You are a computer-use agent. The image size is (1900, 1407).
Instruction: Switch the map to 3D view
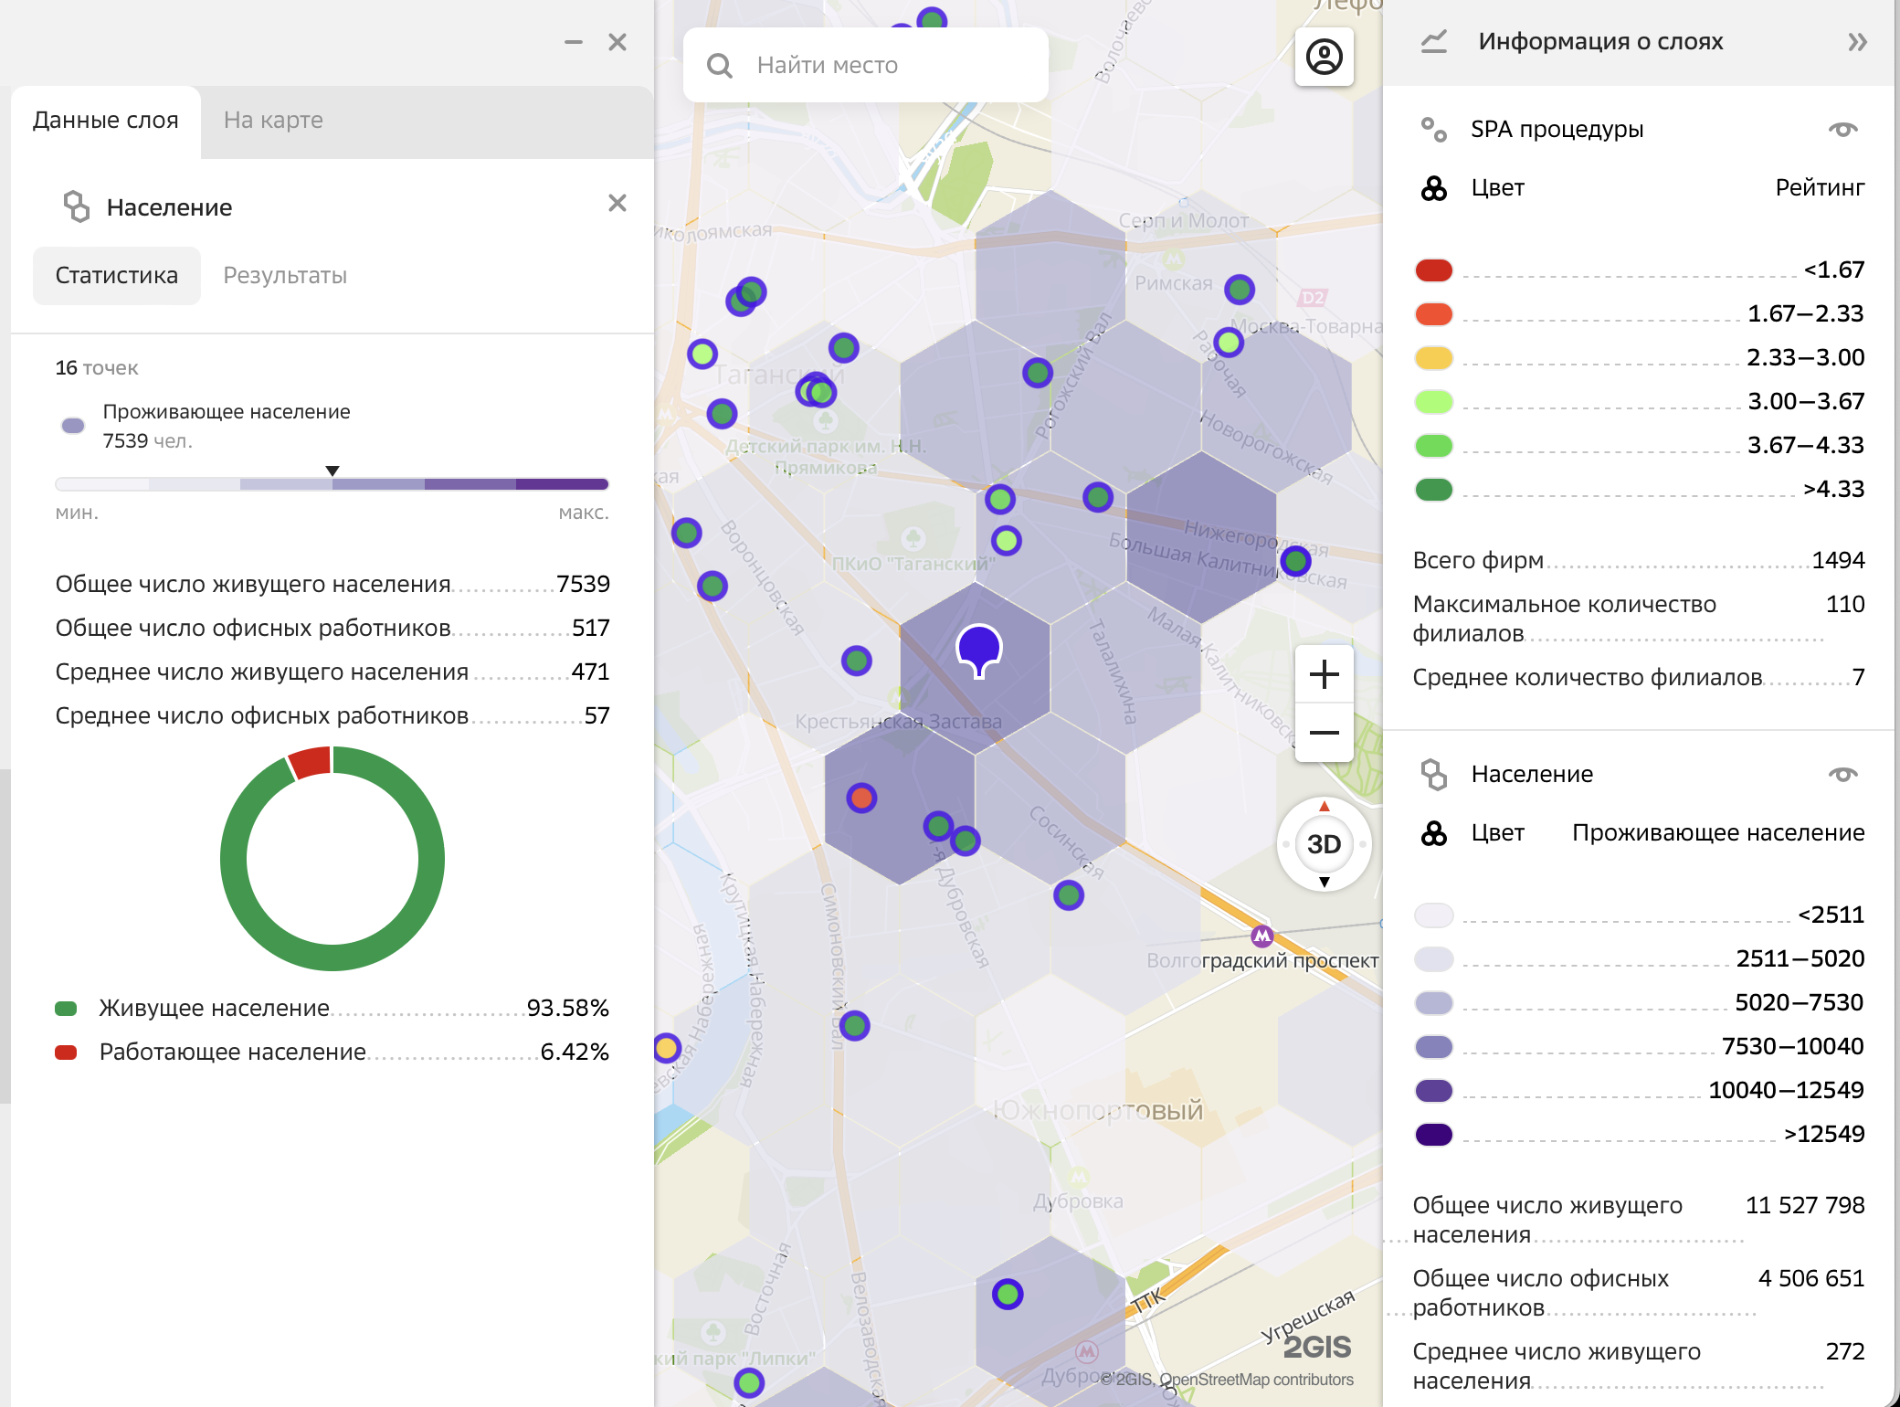tap(1324, 844)
